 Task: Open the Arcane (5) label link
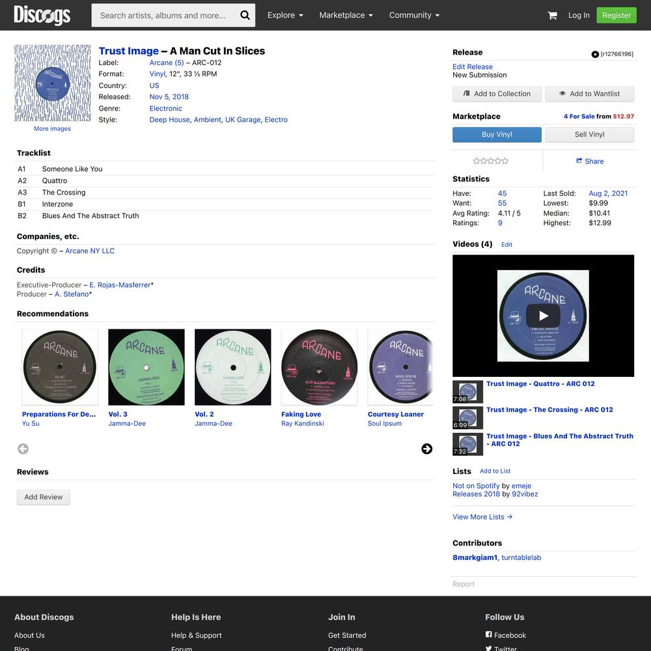167,62
